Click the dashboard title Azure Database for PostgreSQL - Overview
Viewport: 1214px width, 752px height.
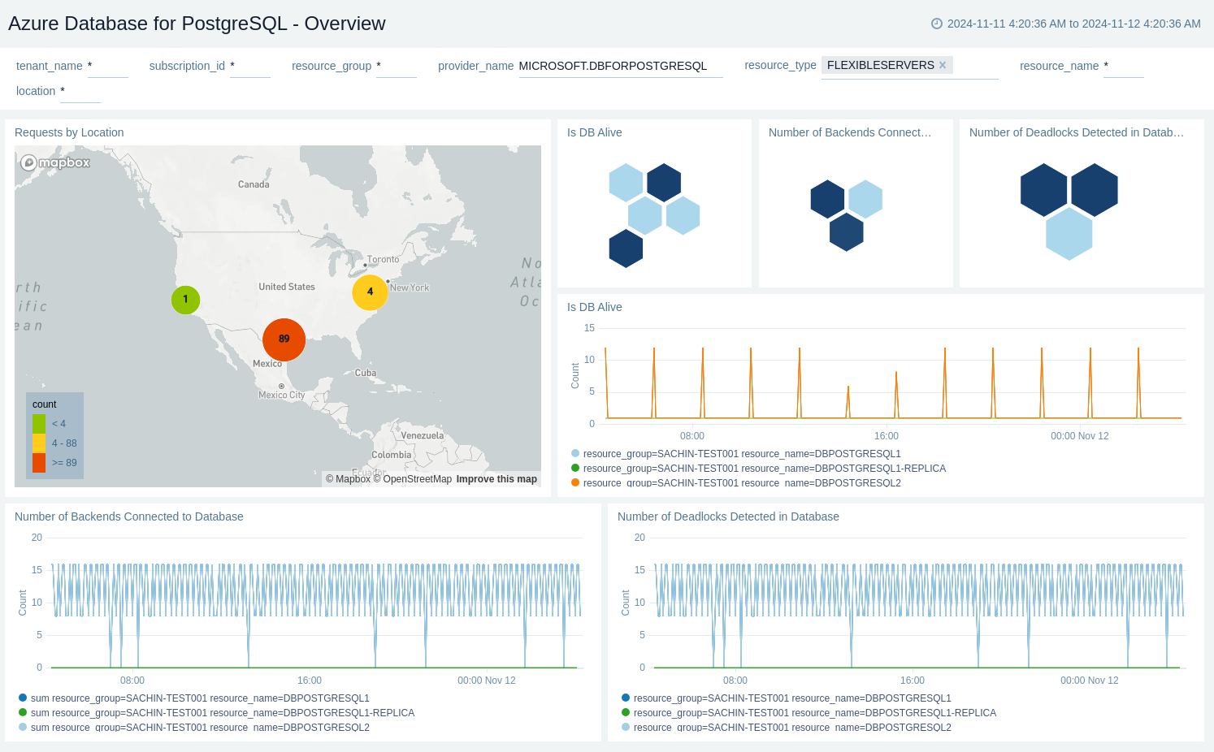[197, 24]
